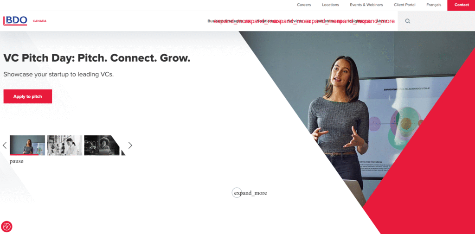The height and width of the screenshot is (234, 475).
Task: Open the cookie preferences badge icon
Action: pos(6,227)
